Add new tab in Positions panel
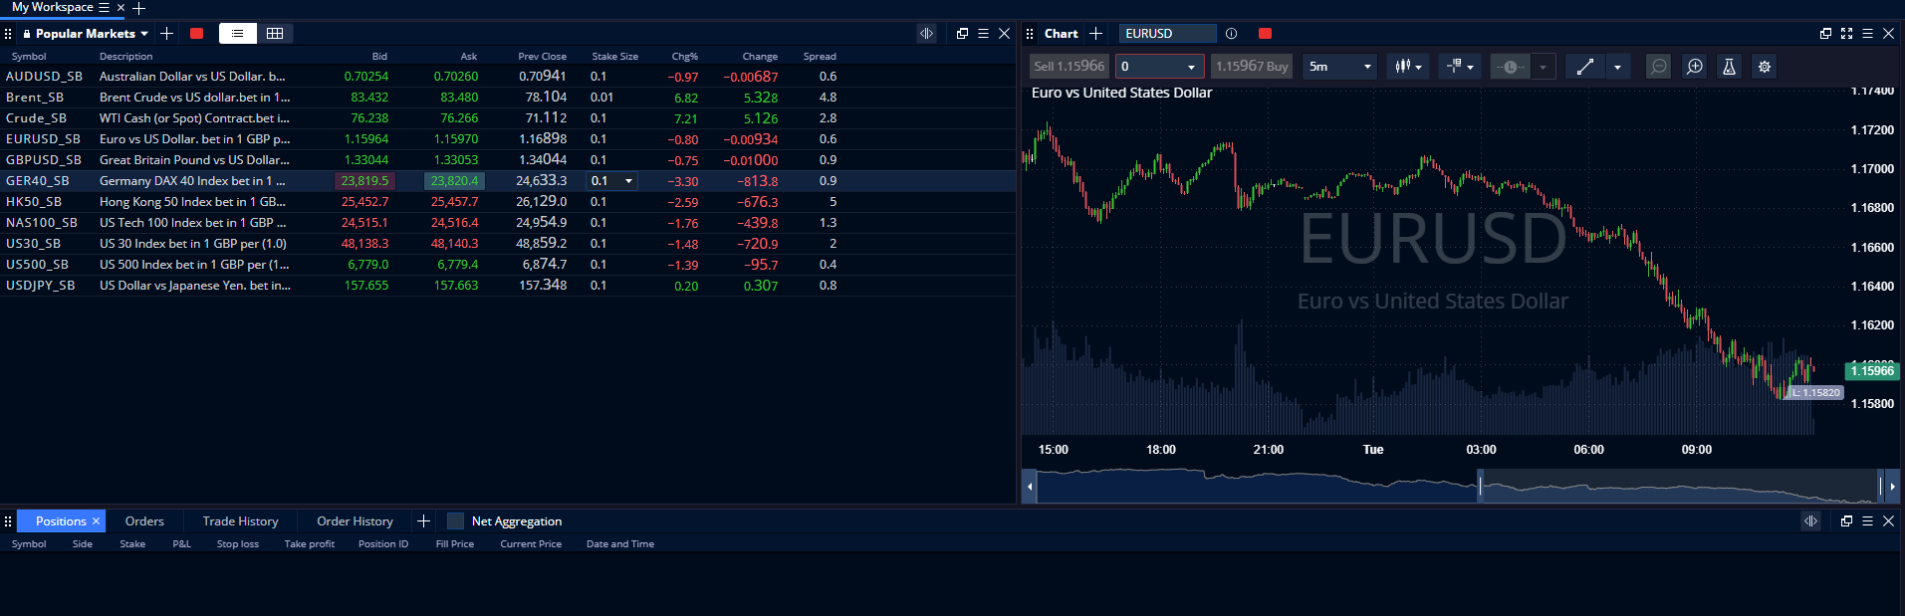Screen dimensions: 1905x616 pos(423,521)
